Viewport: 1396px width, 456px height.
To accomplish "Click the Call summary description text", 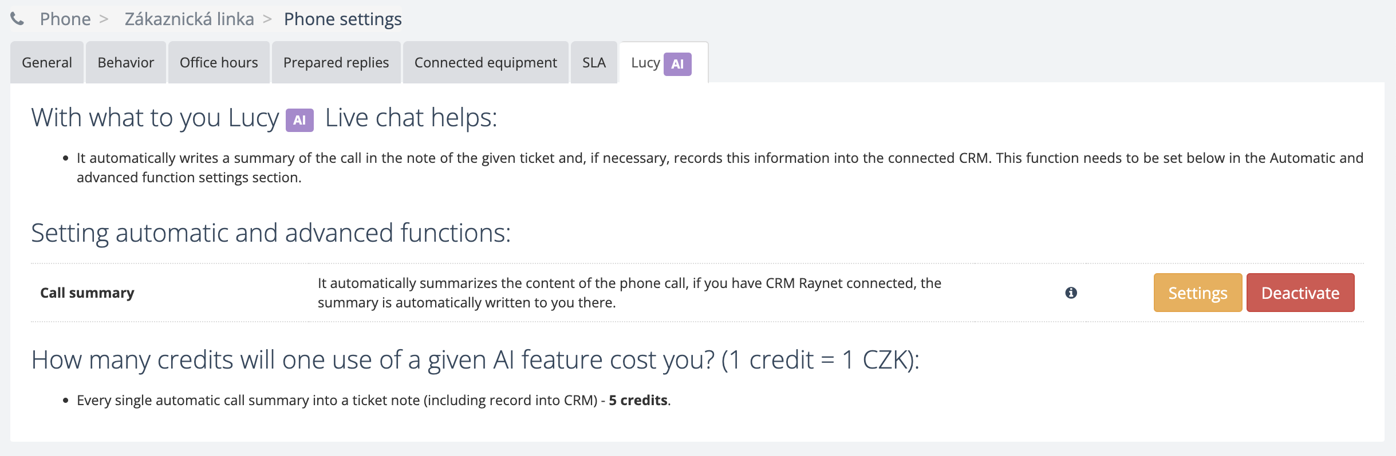I will [629, 293].
